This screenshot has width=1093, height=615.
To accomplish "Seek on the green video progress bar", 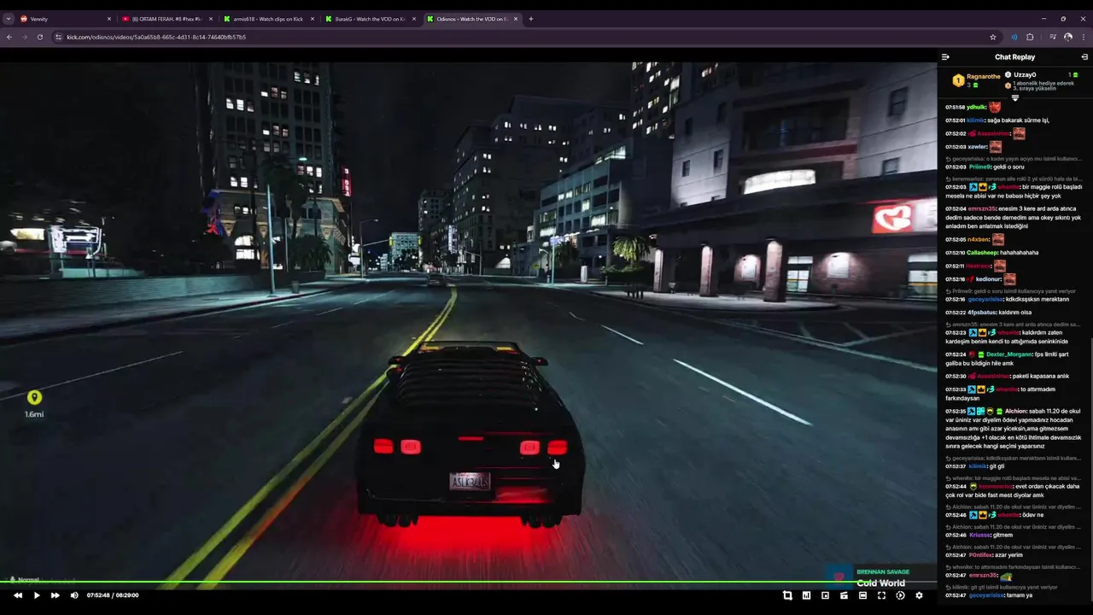I will pyautogui.click(x=468, y=583).
